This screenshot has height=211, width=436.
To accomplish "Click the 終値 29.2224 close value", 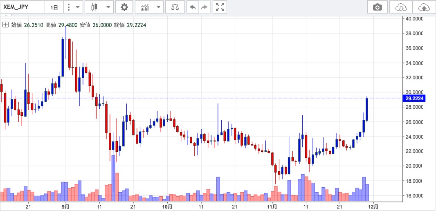I will tap(130, 25).
